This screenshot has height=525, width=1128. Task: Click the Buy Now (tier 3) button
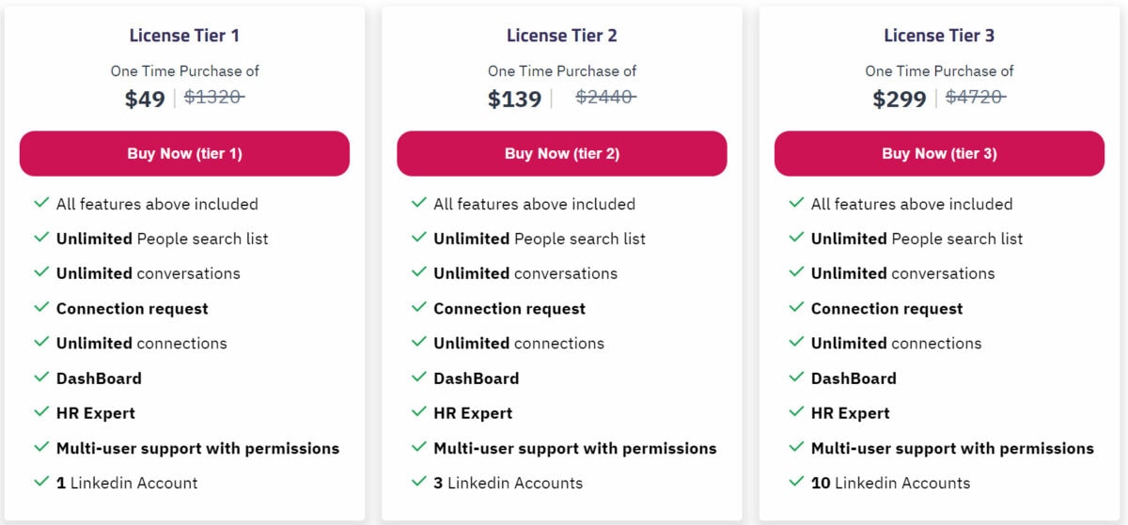coord(939,153)
